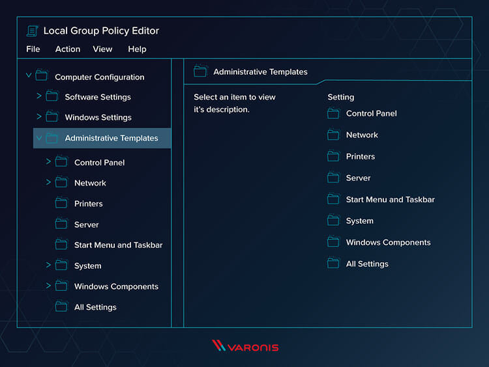Open Control Panel in the Setting list
This screenshot has width=489, height=367.
coord(371,114)
